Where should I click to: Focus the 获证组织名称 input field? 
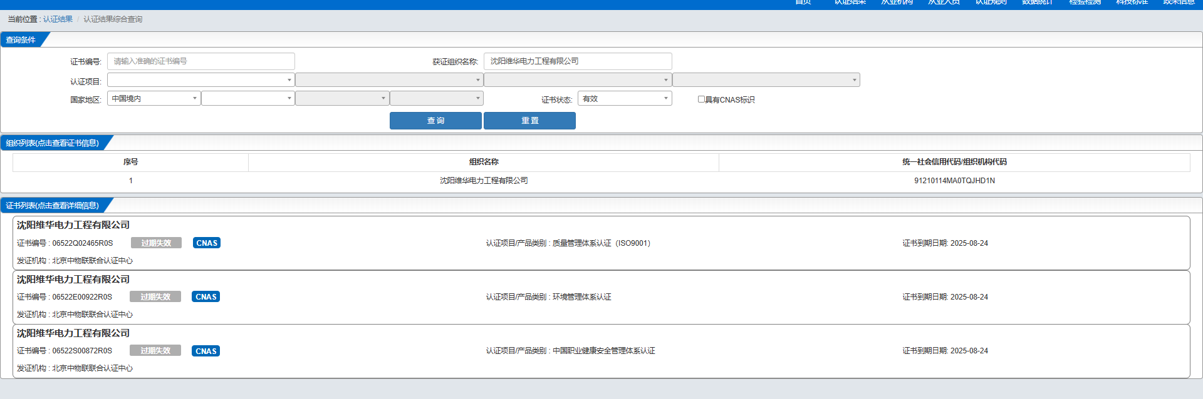click(578, 61)
